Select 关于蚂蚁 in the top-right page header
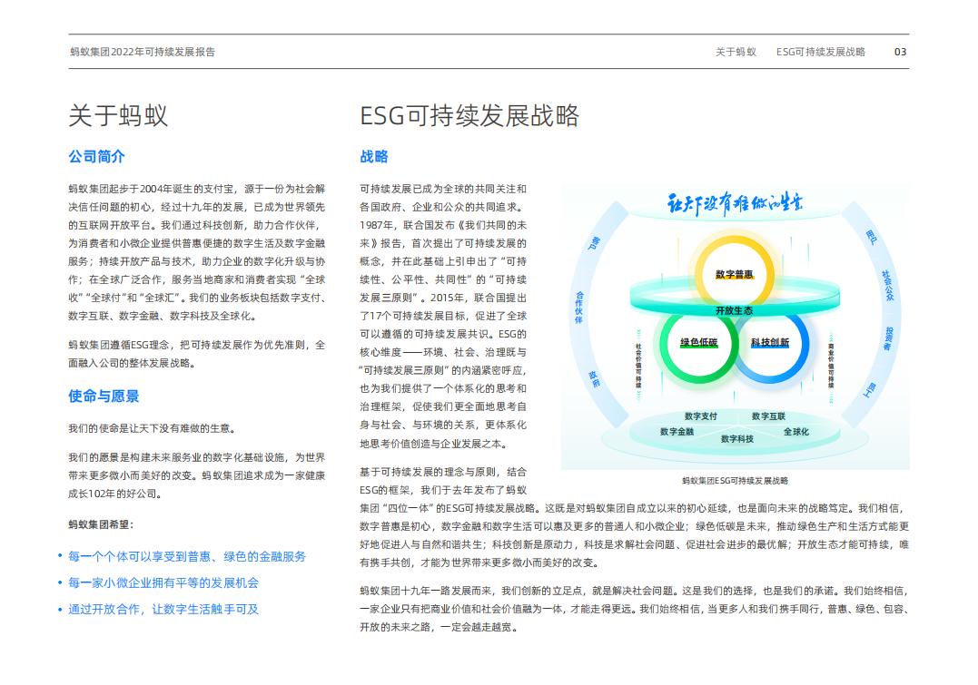Viewport: 978px width, 685px height. pos(736,52)
